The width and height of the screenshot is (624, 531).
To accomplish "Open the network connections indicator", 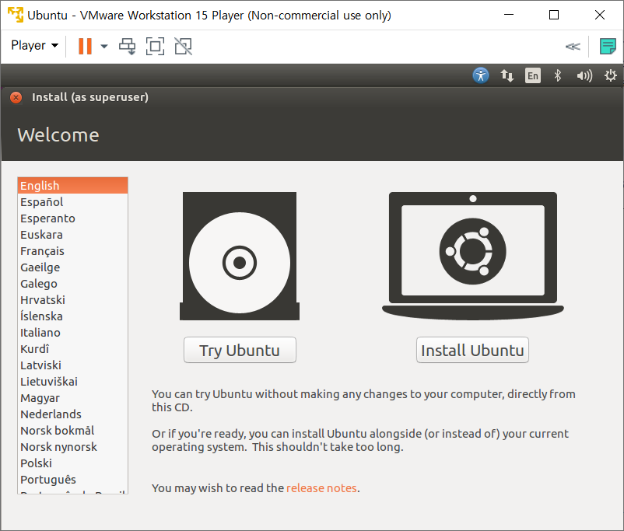I will click(x=507, y=75).
